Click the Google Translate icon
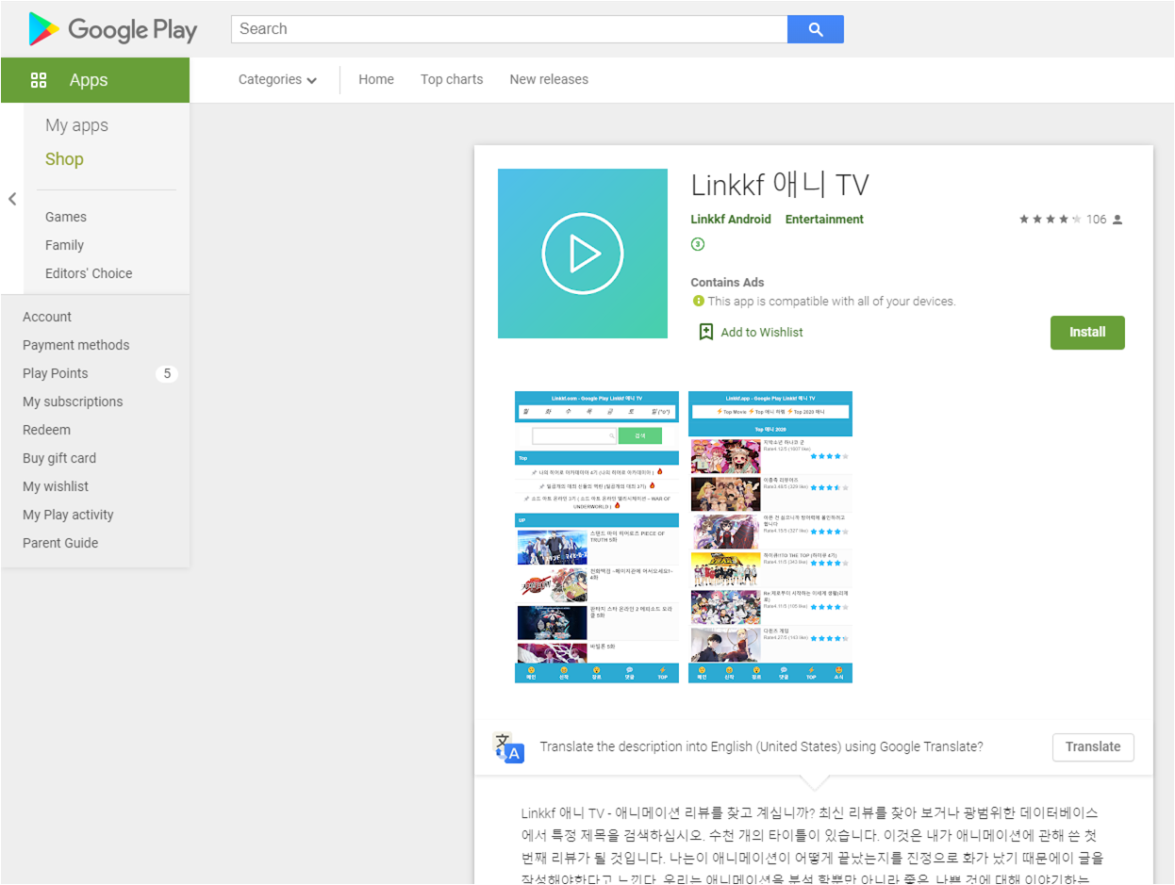 [508, 747]
